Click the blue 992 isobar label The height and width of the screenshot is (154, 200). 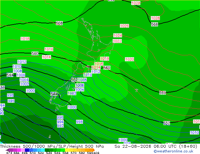pos(60,126)
